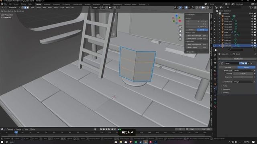The width and height of the screenshot is (257, 144).
Task: Select the Edges bevel affect button
Action: coord(246,67)
